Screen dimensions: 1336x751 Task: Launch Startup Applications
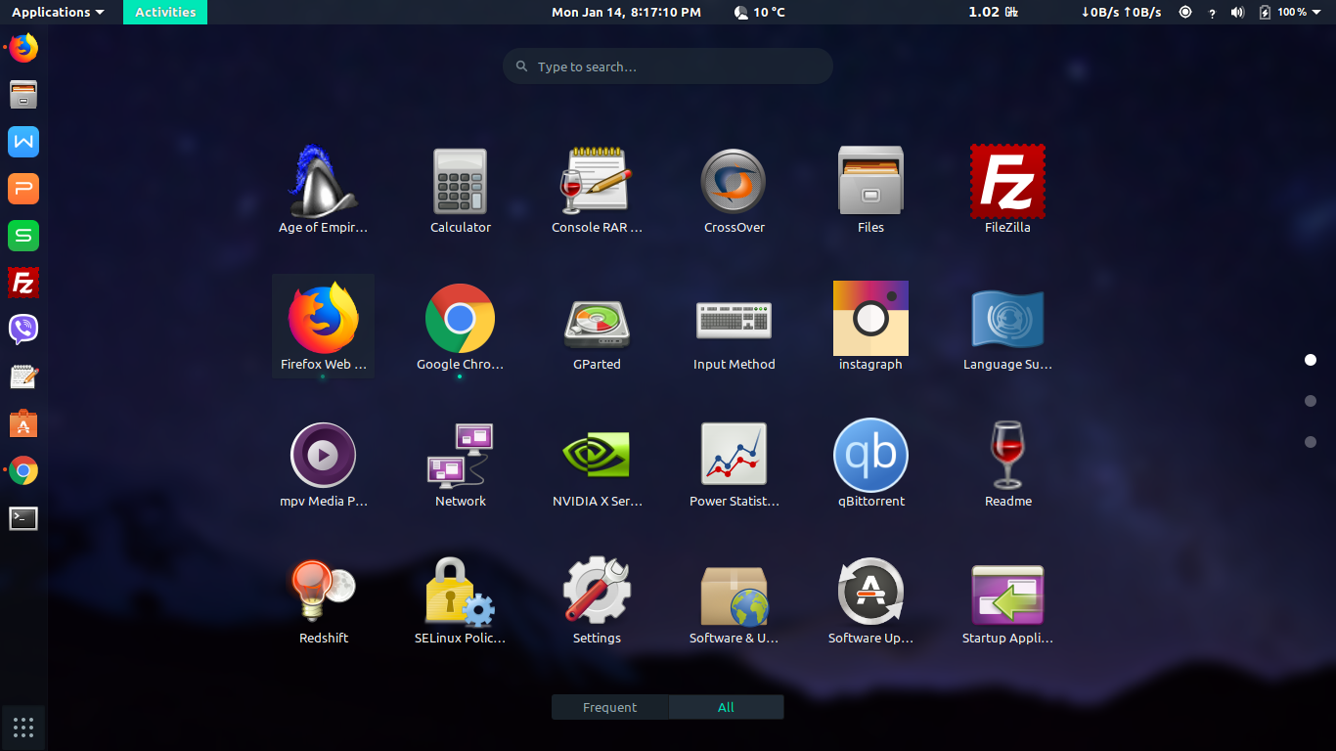click(x=1007, y=595)
